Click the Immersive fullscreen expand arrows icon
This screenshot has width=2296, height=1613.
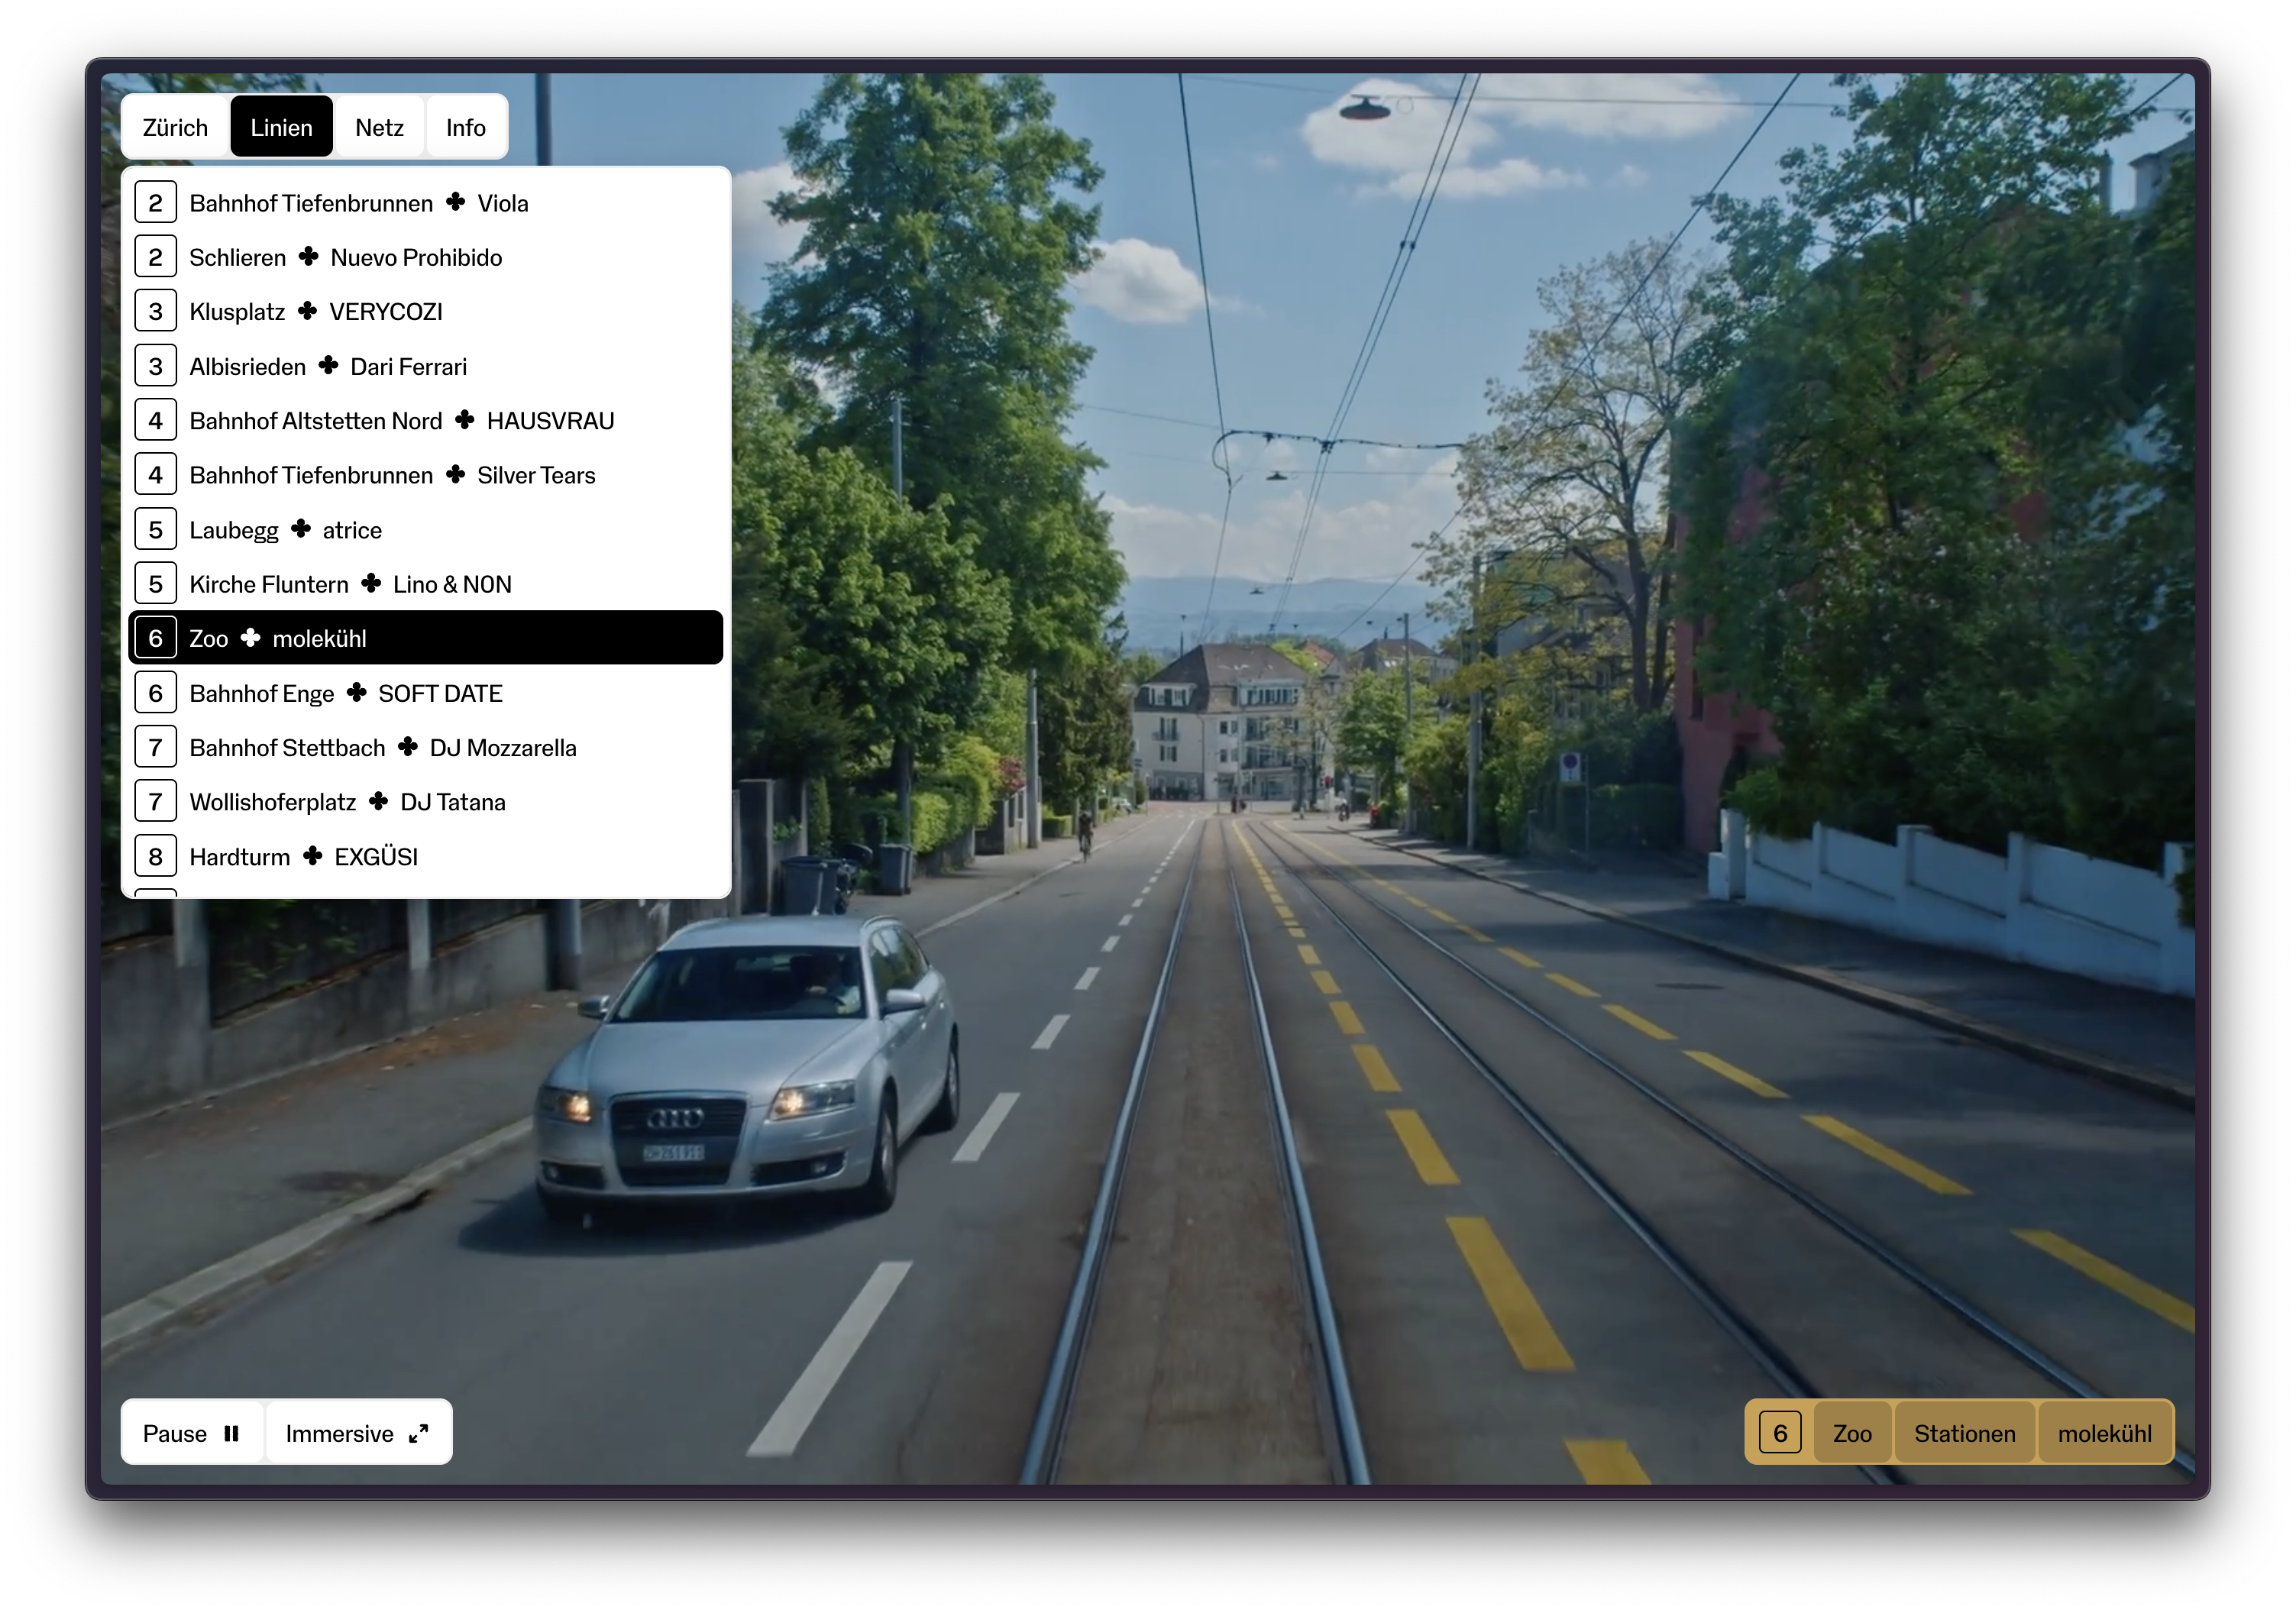click(x=419, y=1433)
